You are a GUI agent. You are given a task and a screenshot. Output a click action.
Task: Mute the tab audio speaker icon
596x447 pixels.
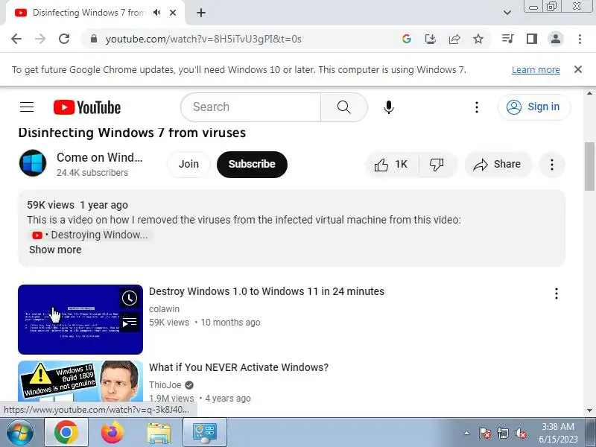coord(157,13)
